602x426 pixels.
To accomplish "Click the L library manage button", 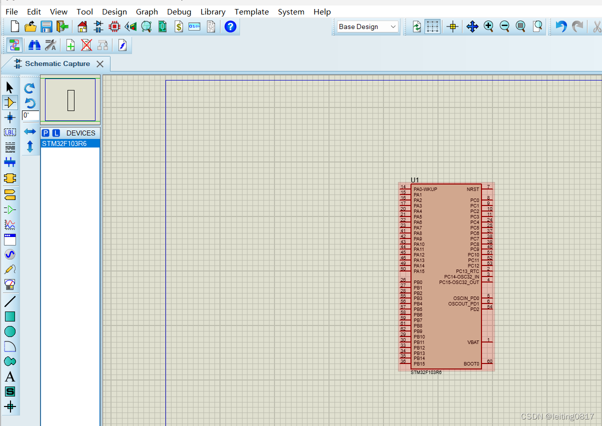I will click(x=56, y=133).
